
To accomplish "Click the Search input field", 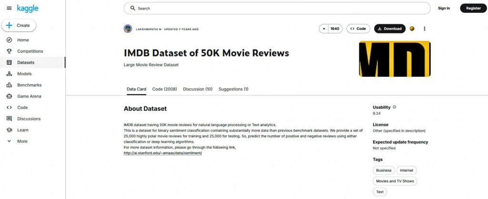I will coord(276,8).
